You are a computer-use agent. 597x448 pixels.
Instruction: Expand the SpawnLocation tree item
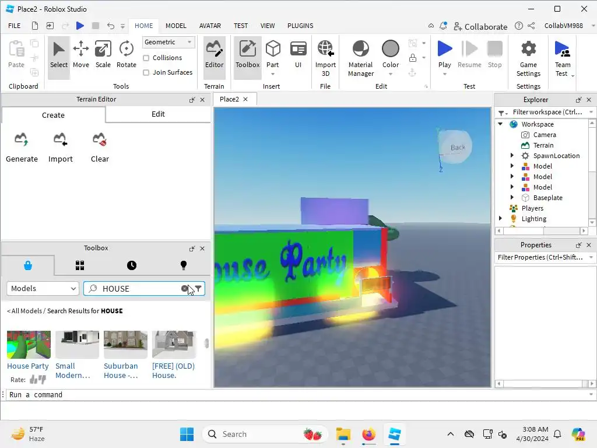[x=512, y=155]
